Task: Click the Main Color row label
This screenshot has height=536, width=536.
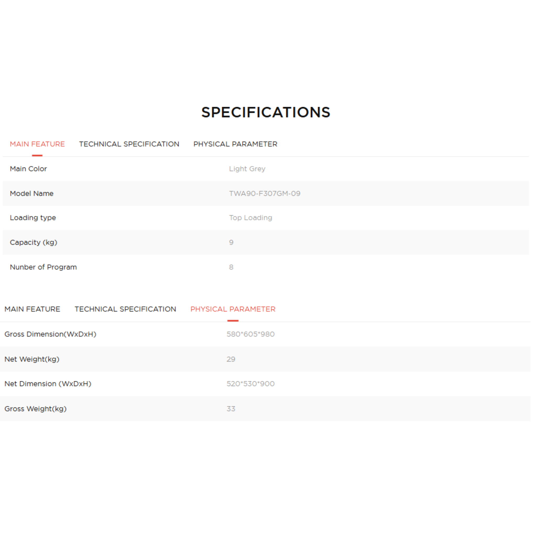Action: (x=28, y=169)
